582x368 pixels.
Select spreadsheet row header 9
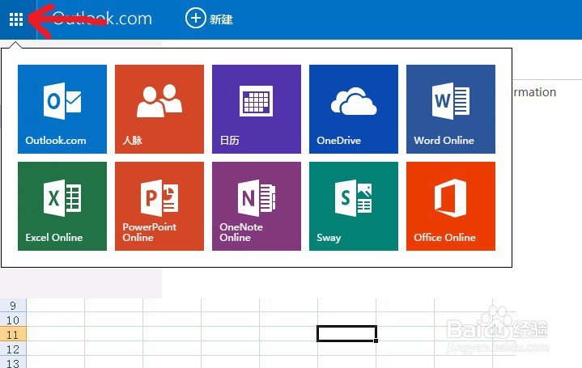tap(13, 305)
